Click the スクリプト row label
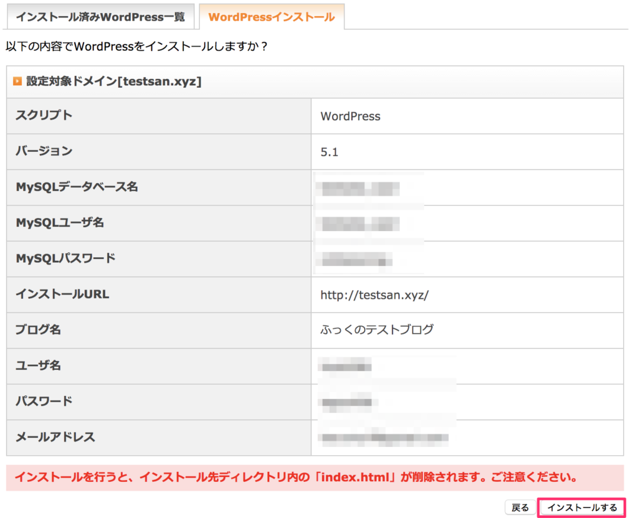The width and height of the screenshot is (638, 518). tap(44, 115)
